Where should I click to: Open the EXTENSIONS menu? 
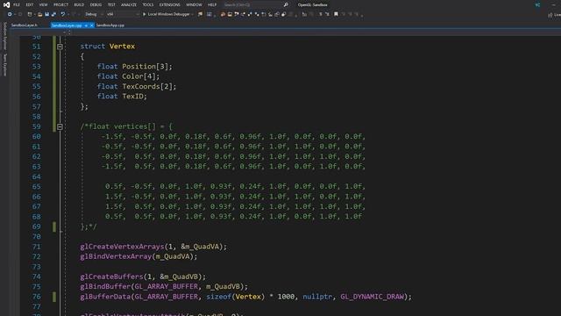click(x=169, y=5)
